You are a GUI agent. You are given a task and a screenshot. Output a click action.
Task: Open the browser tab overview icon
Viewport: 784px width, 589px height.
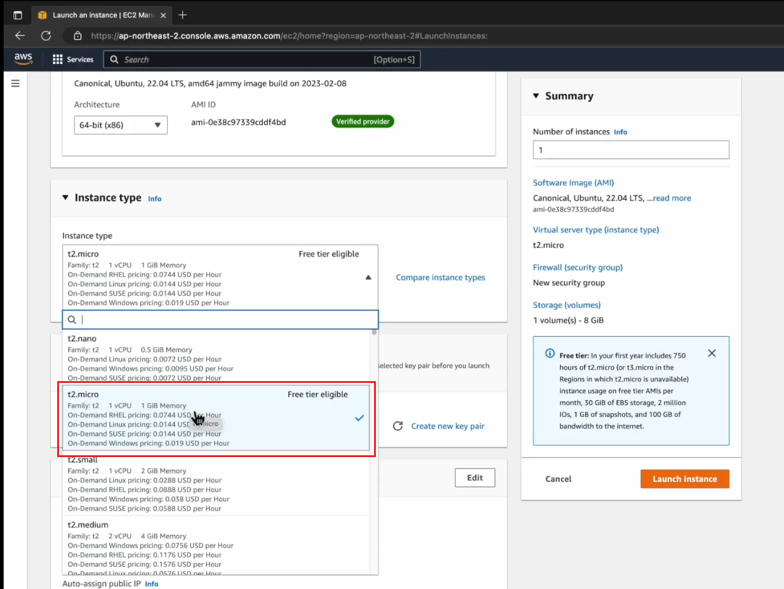[18, 15]
